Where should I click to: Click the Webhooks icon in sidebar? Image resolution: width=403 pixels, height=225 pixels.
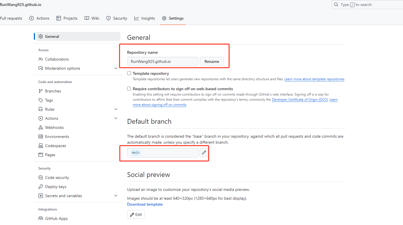coord(41,127)
